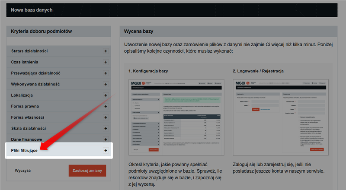The height and width of the screenshot is (190, 346).
Task: Click the plus icon next to Skala działalności
Action: (x=106, y=128)
